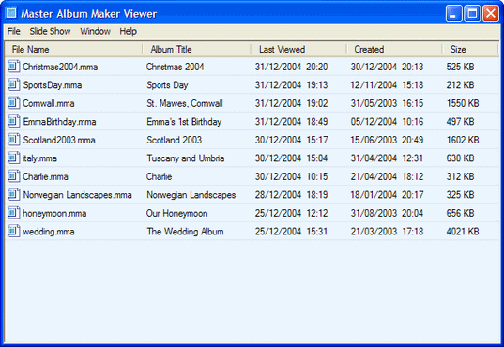The height and width of the screenshot is (347, 504).
Task: Click the wedding.mma file icon
Action: [14, 232]
